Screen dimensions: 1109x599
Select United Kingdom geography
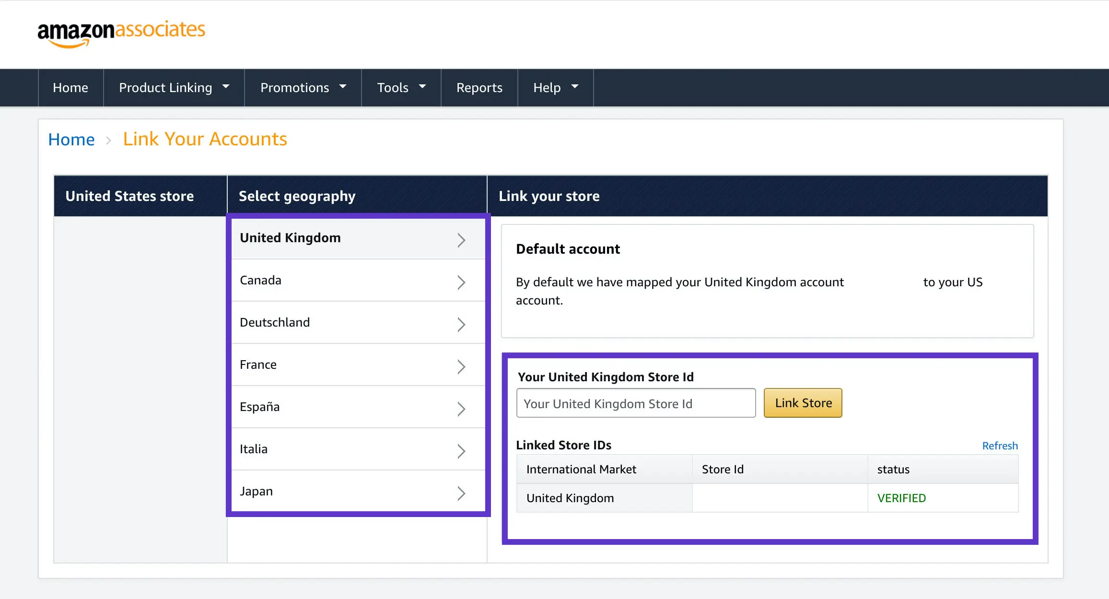[x=358, y=238]
